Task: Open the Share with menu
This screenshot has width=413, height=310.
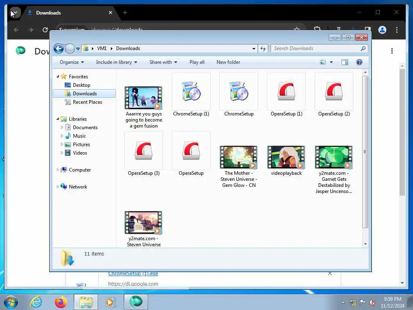Action: tap(163, 62)
